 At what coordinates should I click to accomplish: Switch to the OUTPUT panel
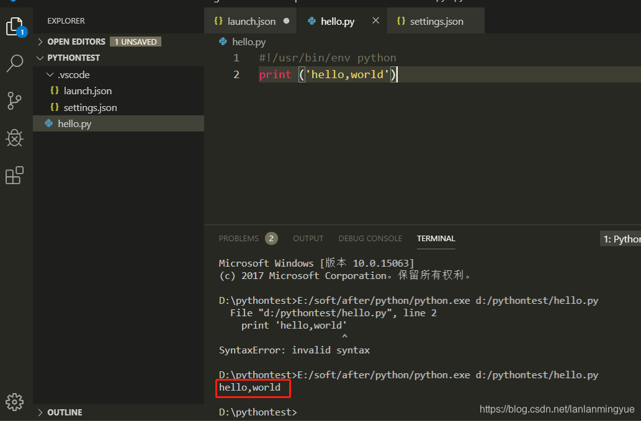click(x=308, y=238)
